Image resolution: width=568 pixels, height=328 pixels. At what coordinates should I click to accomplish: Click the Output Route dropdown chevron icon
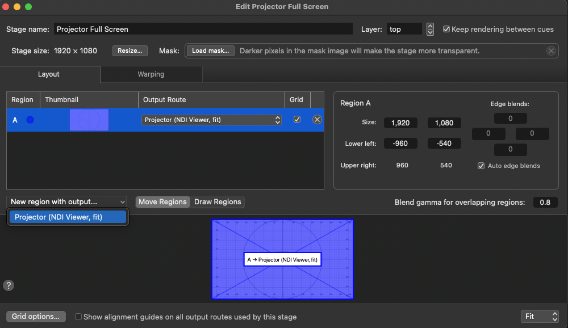coord(277,119)
